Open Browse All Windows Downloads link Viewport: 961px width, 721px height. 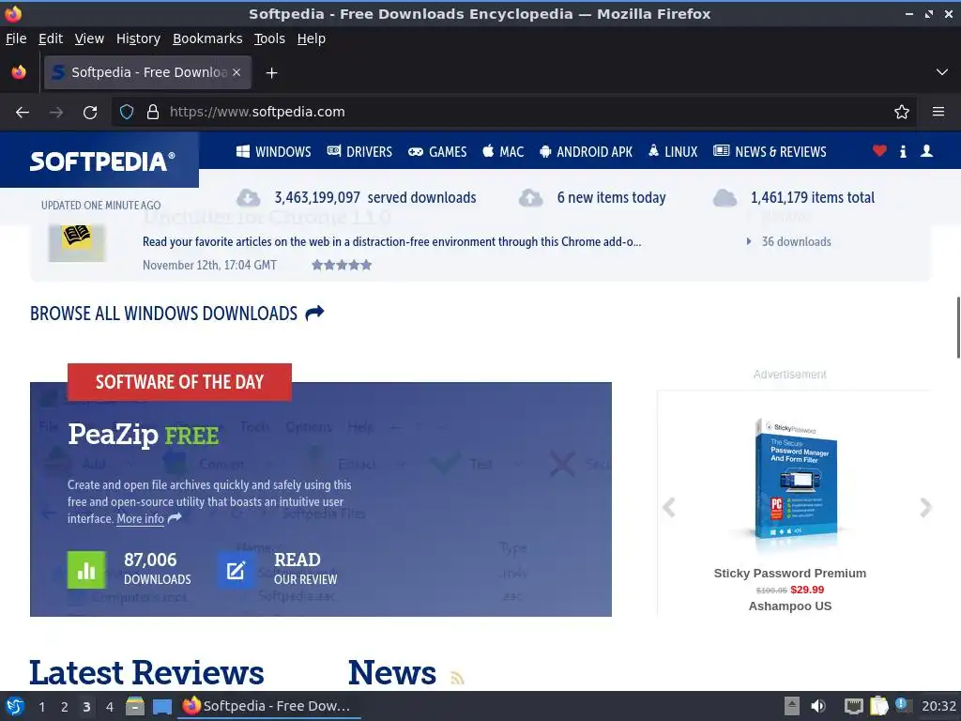pyautogui.click(x=177, y=314)
